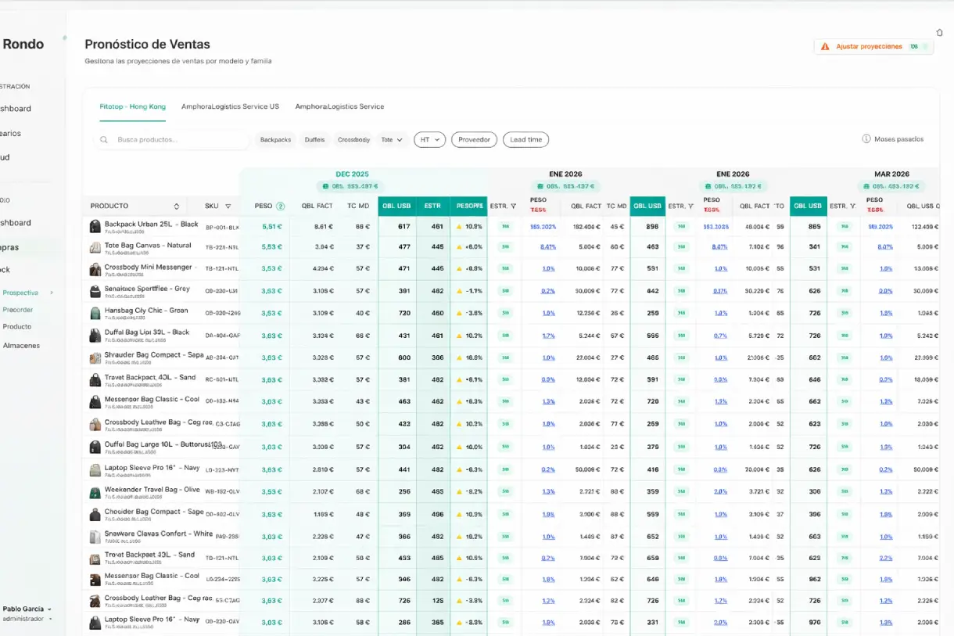Open the HT dropdown selector

pos(429,140)
